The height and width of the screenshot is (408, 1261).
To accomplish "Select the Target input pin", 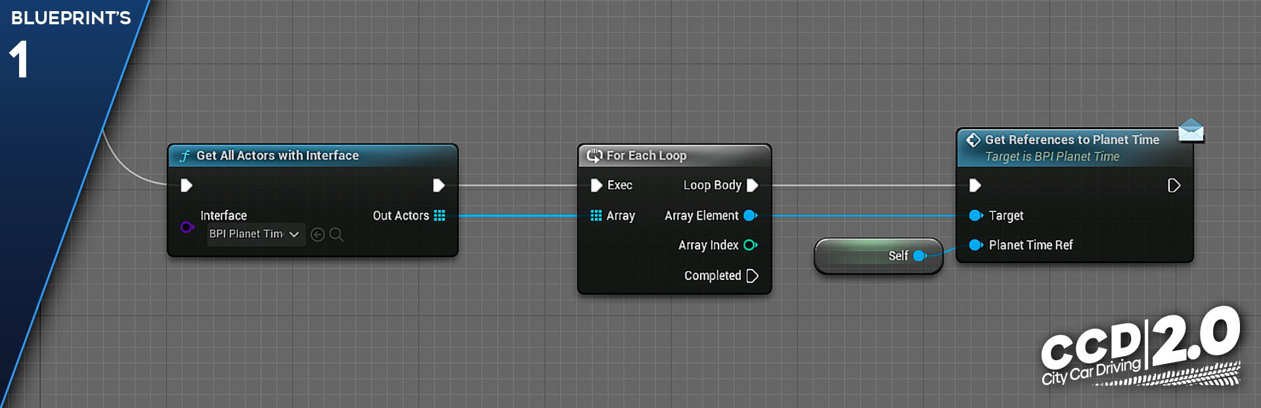I will pos(976,216).
